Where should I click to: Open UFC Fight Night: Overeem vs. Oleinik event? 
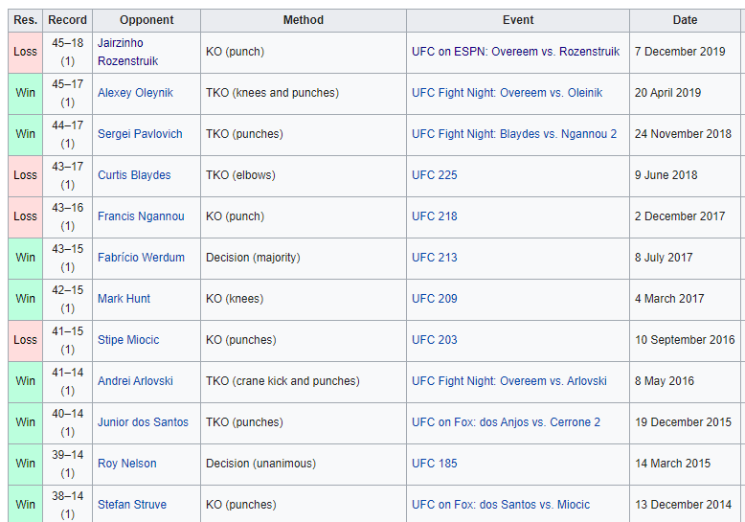507,93
